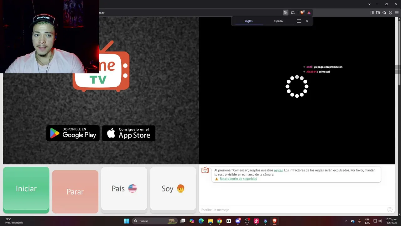Click the Buscar taskbar search box
This screenshot has height=226, width=401.
155,221
